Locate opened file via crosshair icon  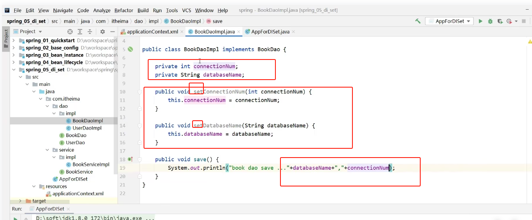coord(70,31)
